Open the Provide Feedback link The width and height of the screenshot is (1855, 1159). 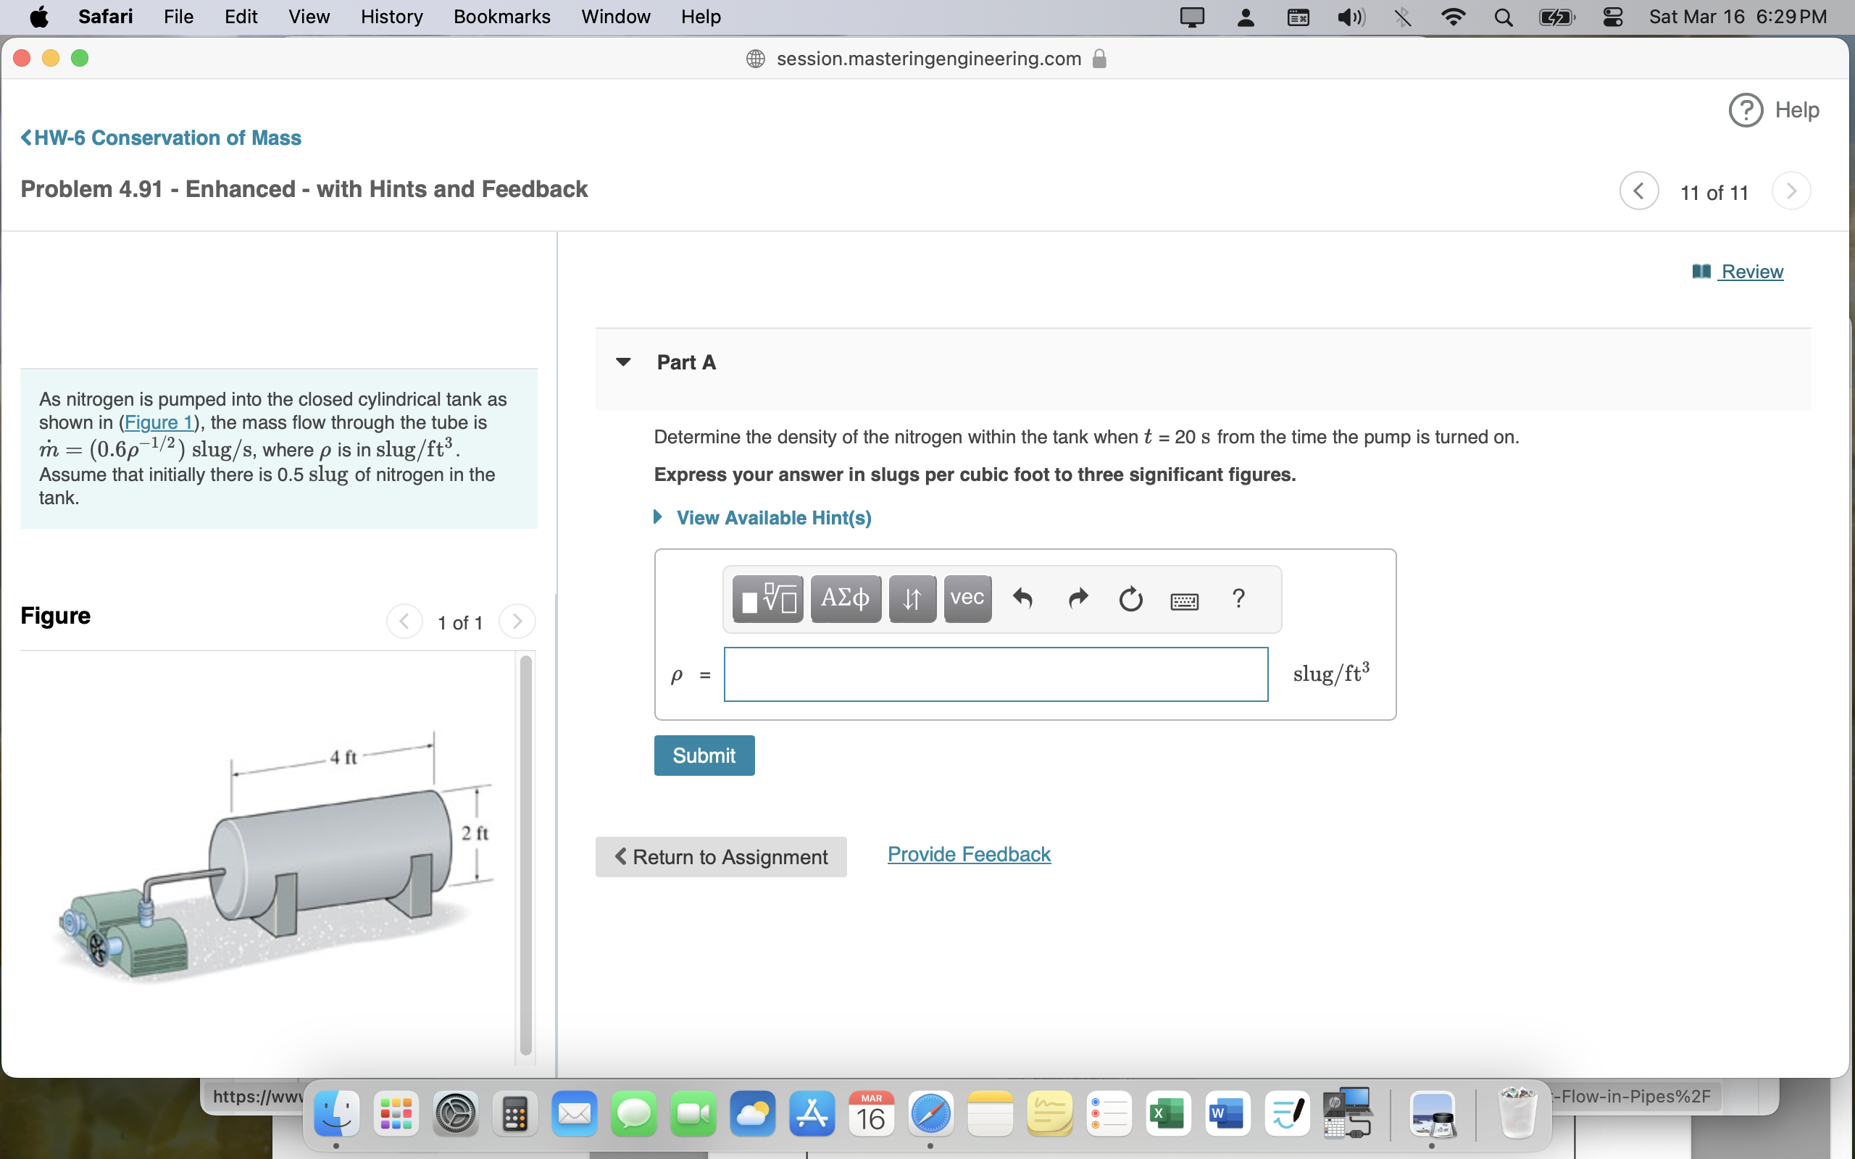(x=969, y=855)
